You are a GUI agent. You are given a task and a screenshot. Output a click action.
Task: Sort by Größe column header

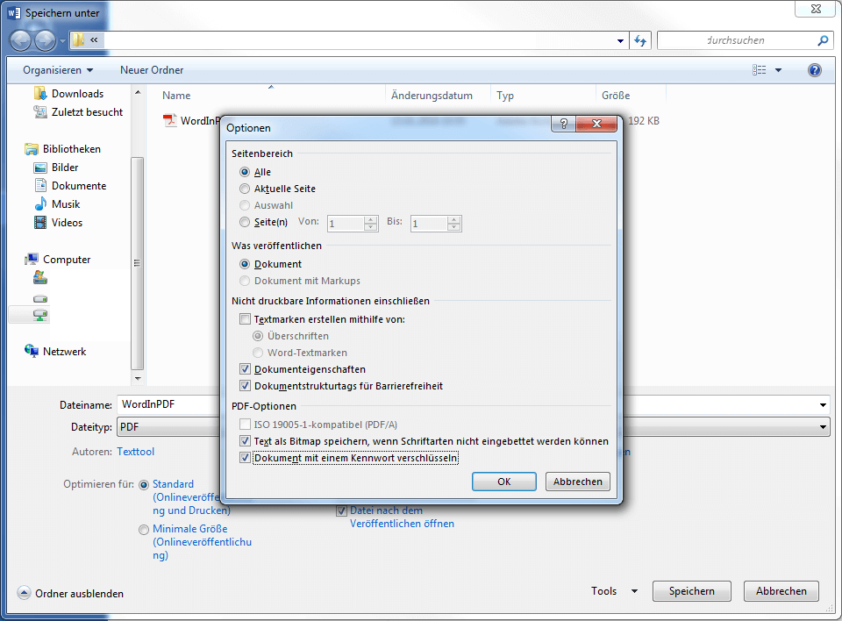coord(616,95)
